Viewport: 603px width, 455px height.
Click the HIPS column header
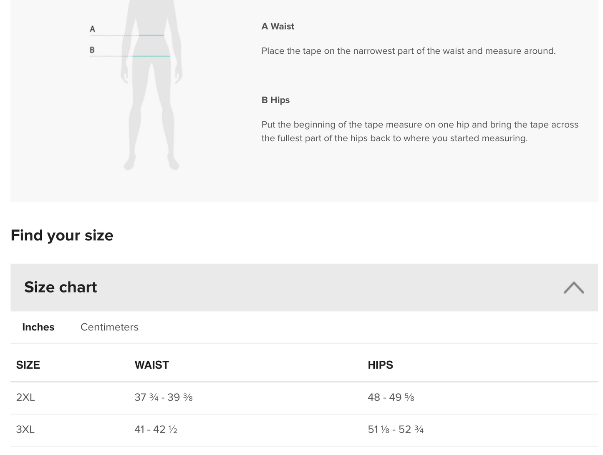tap(380, 365)
